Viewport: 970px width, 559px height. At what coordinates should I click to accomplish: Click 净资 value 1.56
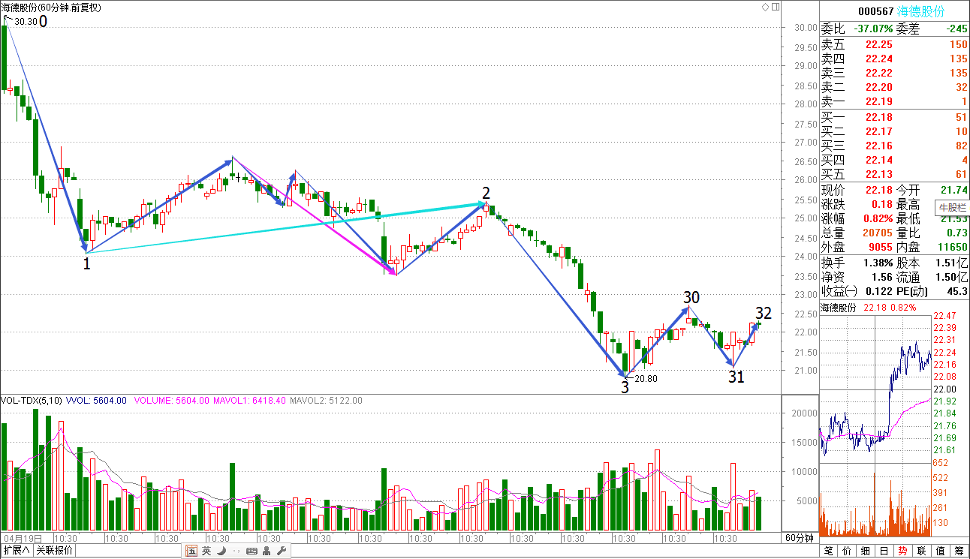click(882, 277)
